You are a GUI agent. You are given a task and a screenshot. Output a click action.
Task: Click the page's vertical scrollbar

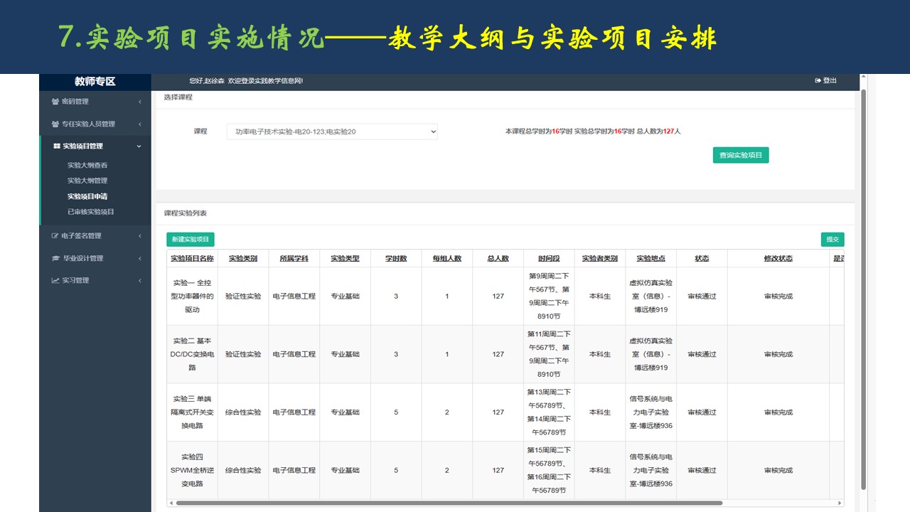tap(864, 284)
